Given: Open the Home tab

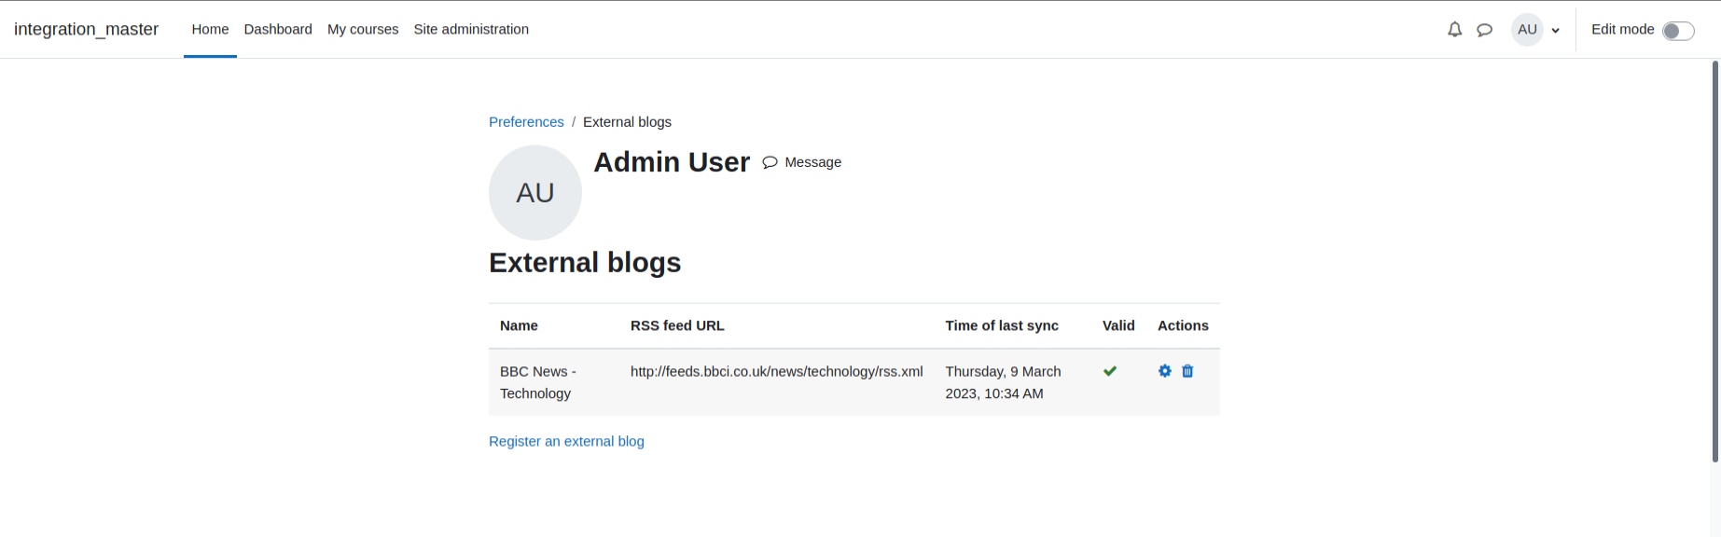Looking at the screenshot, I should [x=210, y=30].
